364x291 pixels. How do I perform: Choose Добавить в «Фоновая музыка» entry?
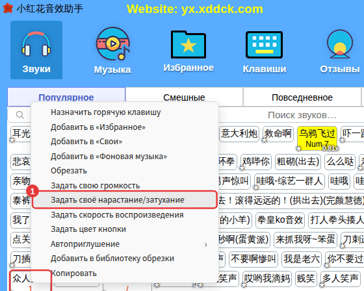(125, 157)
